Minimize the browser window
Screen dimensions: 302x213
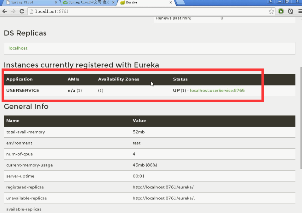pyautogui.click(x=280, y=2)
